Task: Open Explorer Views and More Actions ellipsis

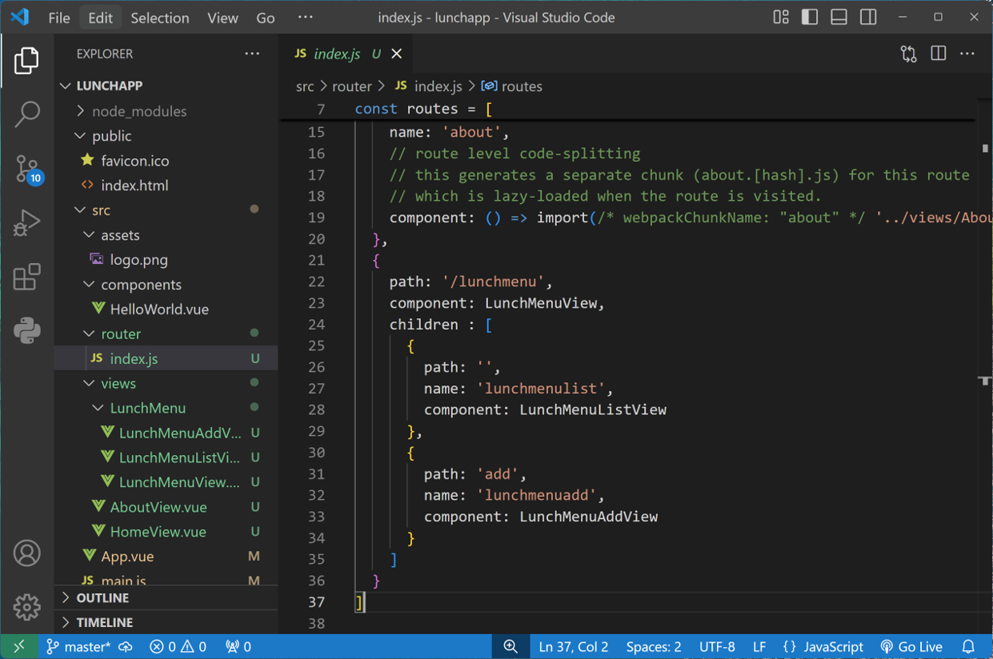Action: (252, 54)
